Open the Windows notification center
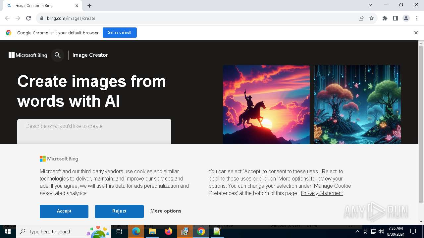The width and height of the screenshot is (424, 238). (x=413, y=231)
